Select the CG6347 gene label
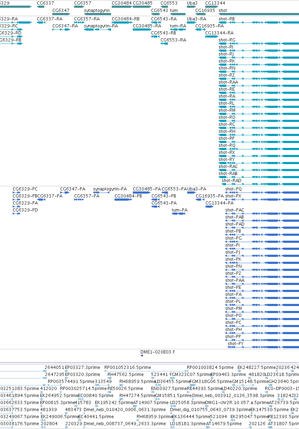Image resolution: width=299 pixels, height=429 pixels. [x=61, y=10]
